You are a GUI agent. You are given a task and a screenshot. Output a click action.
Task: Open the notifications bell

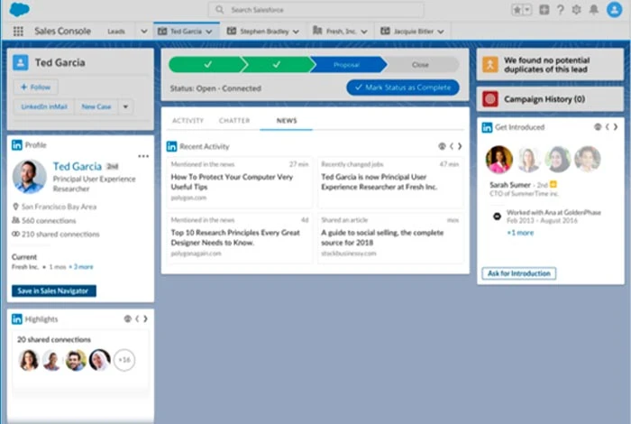(x=593, y=10)
